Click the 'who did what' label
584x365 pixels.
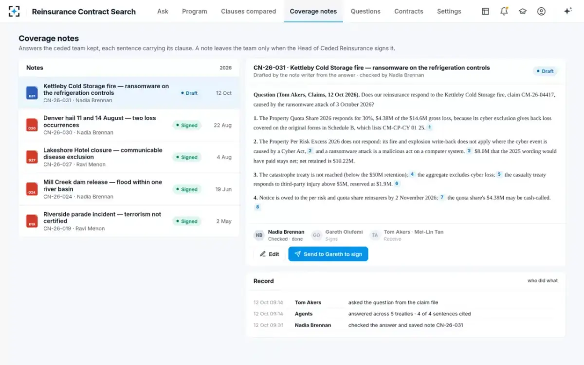click(x=543, y=281)
